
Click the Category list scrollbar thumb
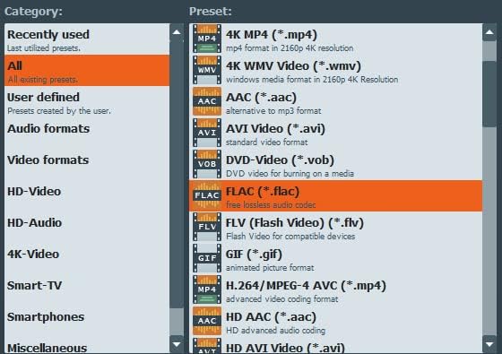177,175
